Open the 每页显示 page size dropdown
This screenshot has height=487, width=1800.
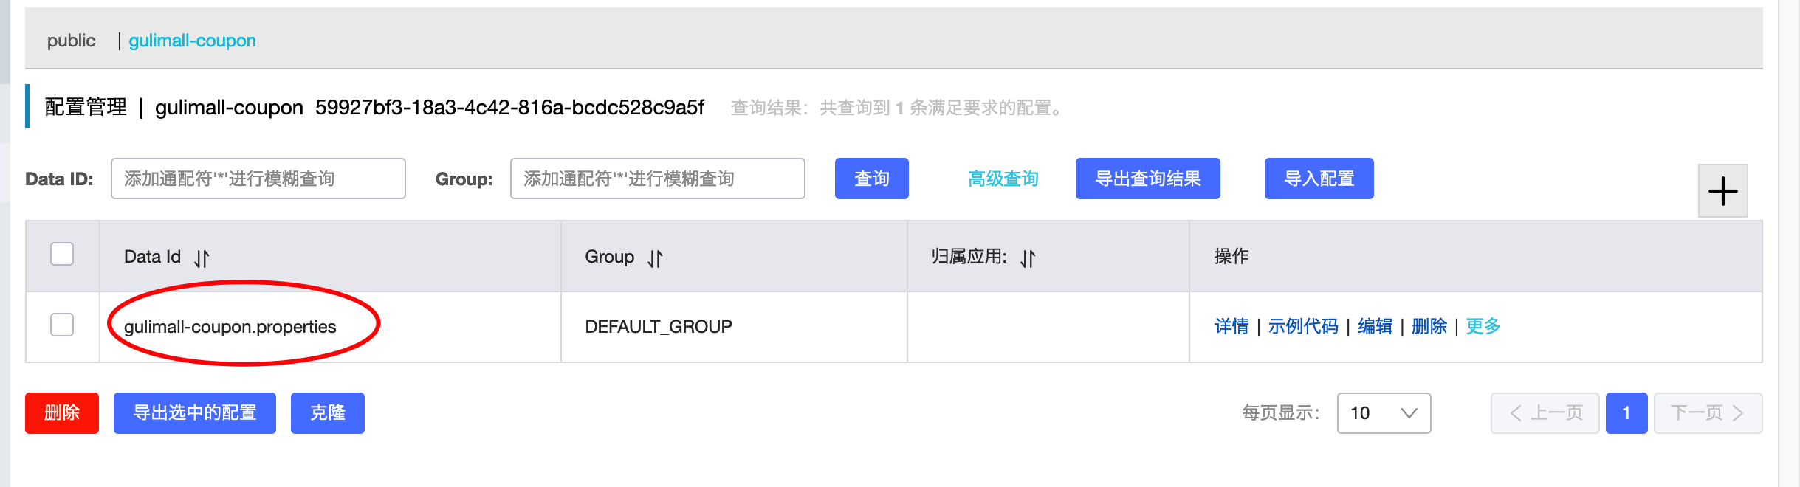tap(1384, 413)
